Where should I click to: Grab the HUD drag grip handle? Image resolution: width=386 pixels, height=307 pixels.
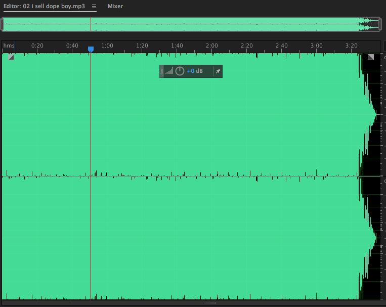tap(161, 71)
